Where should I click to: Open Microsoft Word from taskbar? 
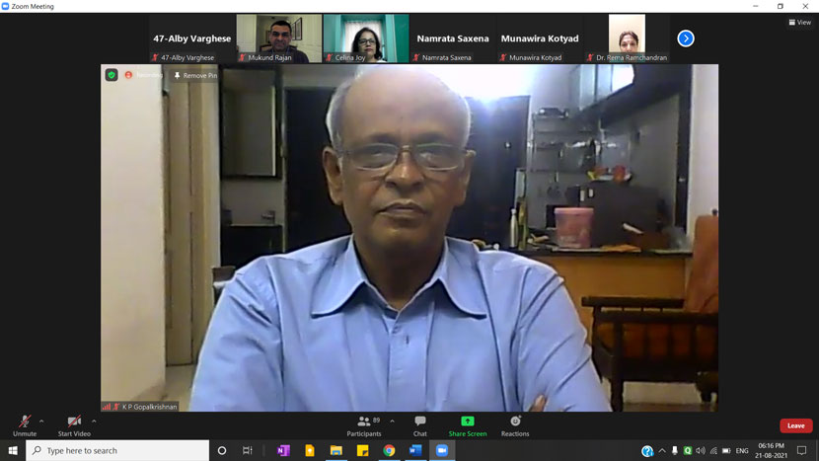[x=415, y=450]
